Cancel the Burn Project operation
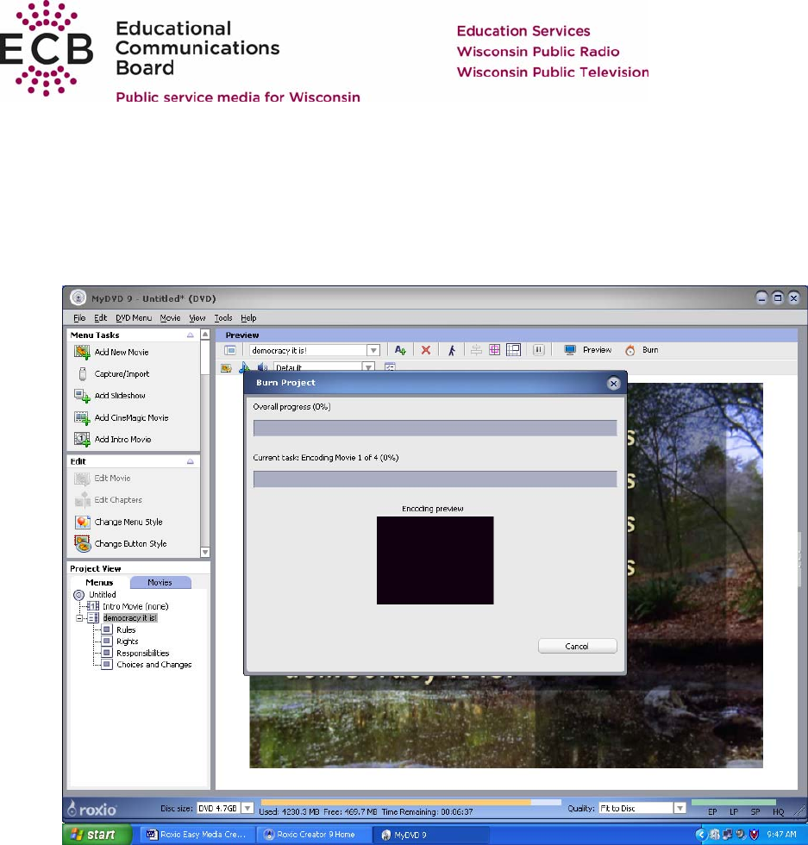808x845 pixels. [577, 646]
